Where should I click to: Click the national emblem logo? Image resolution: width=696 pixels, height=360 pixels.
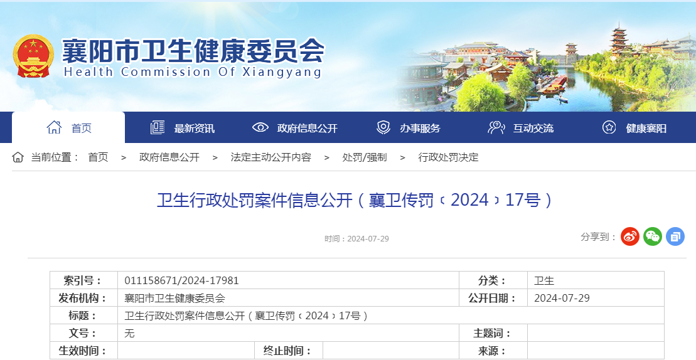tap(33, 56)
